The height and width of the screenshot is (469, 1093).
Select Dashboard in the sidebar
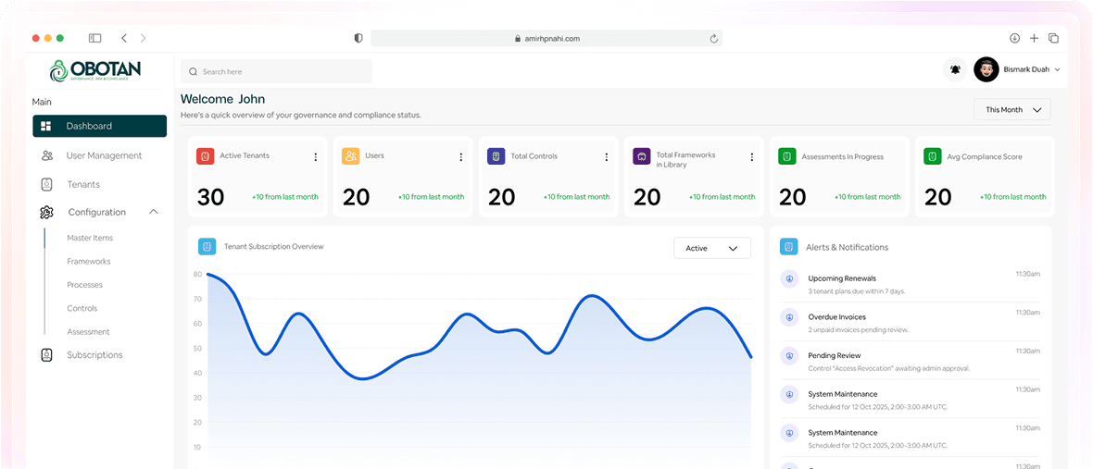click(x=100, y=126)
